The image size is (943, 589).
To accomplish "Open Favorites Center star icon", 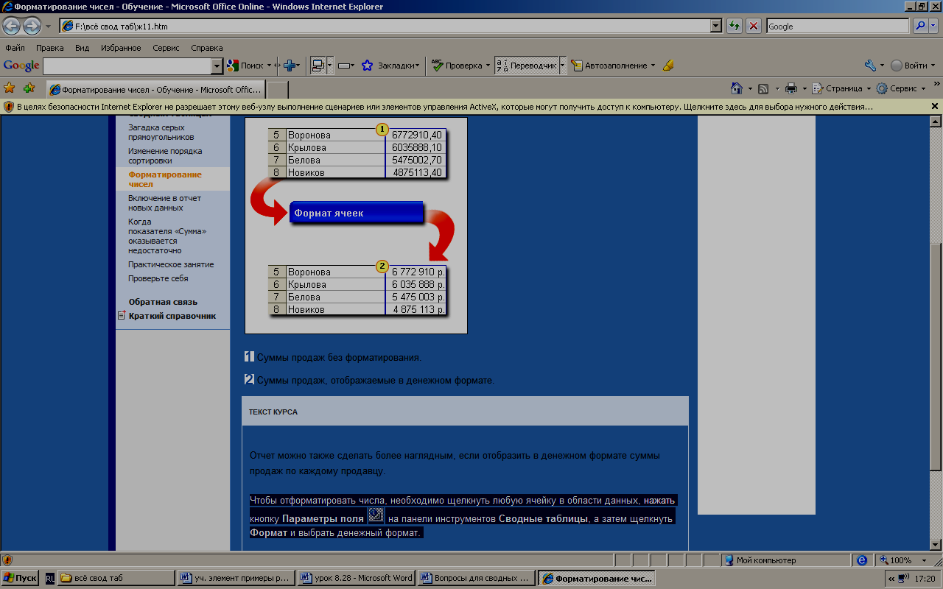I will coord(10,88).
